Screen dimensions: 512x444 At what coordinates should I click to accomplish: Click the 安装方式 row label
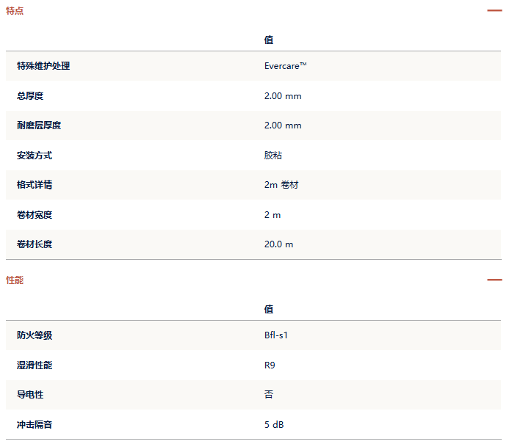coord(35,156)
